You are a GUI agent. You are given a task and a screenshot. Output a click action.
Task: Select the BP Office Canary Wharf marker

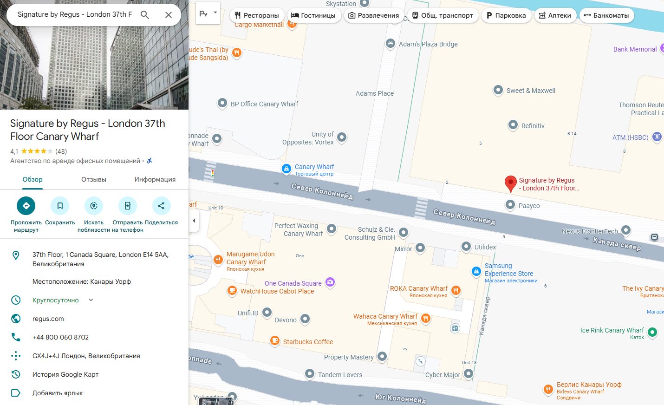[x=222, y=103]
